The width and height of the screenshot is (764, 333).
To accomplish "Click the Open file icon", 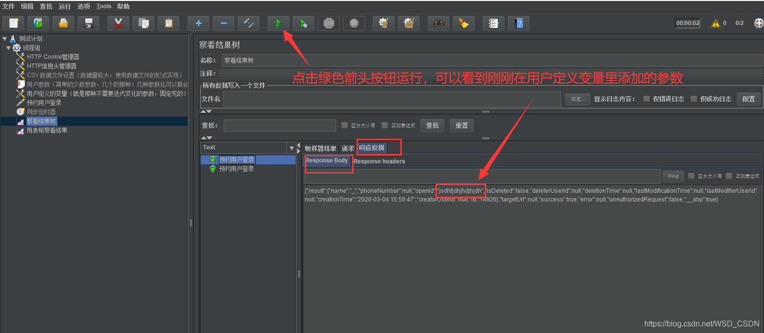I will point(64,23).
